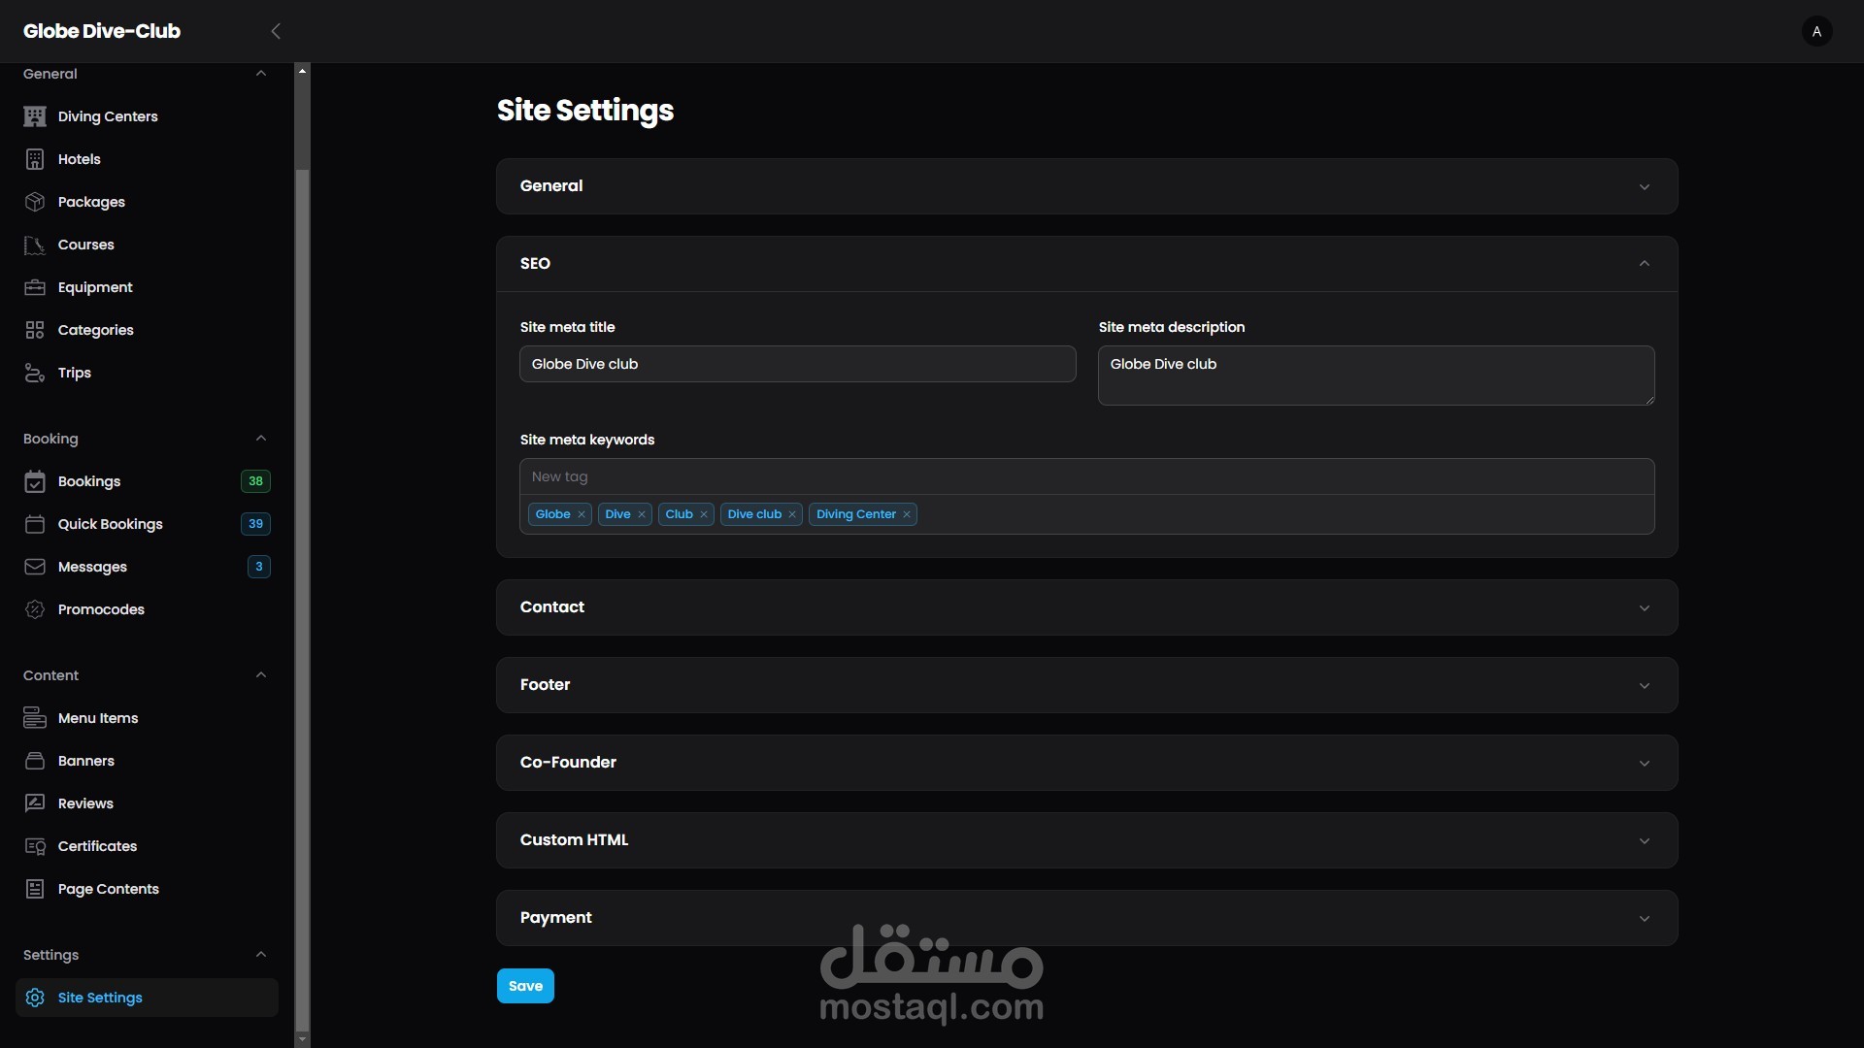The height and width of the screenshot is (1048, 1864).
Task: Collapse the sidebar with the arrow icon
Action: 276,31
